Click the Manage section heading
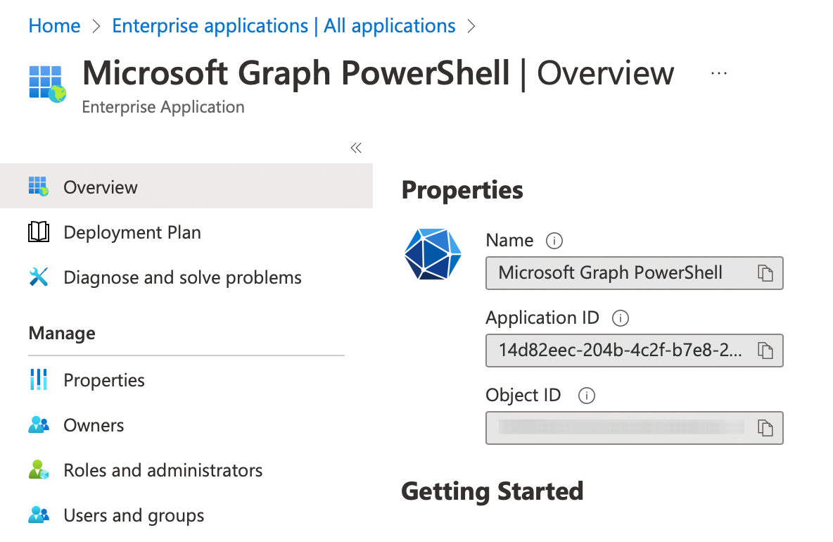 [x=62, y=333]
